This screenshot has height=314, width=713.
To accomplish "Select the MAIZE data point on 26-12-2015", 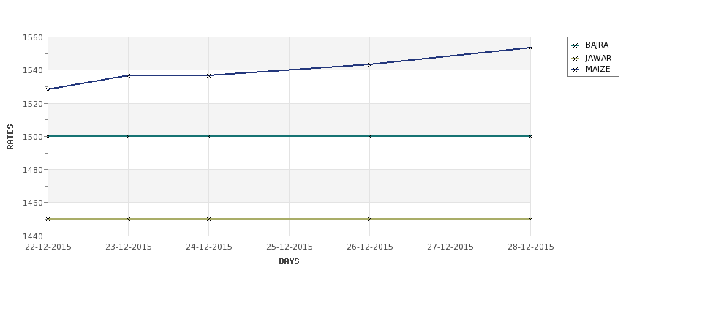I will tap(369, 64).
